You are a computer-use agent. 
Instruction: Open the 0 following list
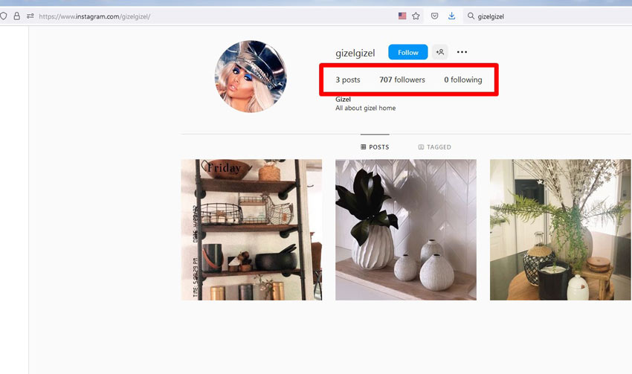tap(462, 80)
